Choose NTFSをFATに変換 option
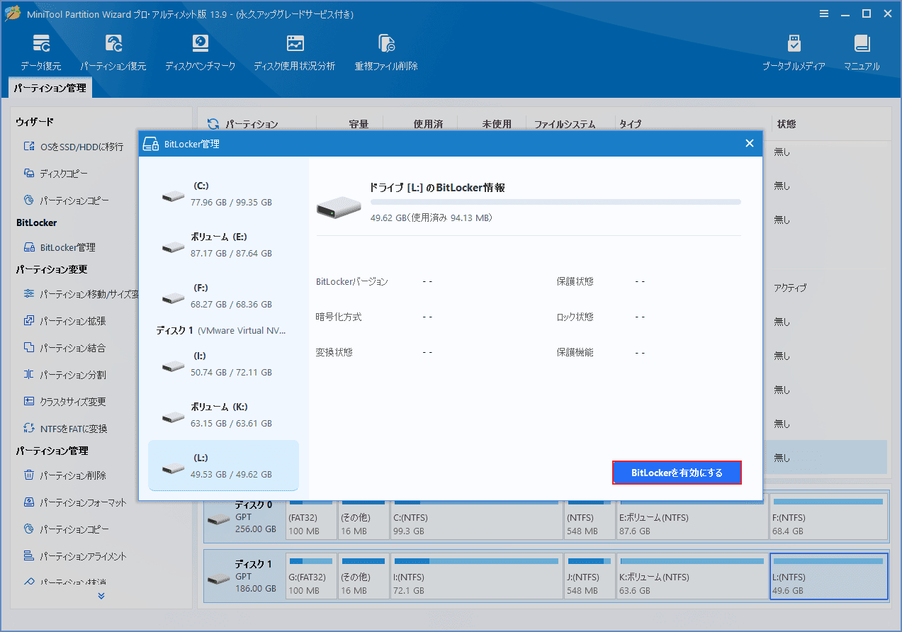This screenshot has width=902, height=632. click(65, 429)
